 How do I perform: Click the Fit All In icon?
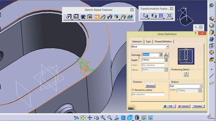coord(83,118)
